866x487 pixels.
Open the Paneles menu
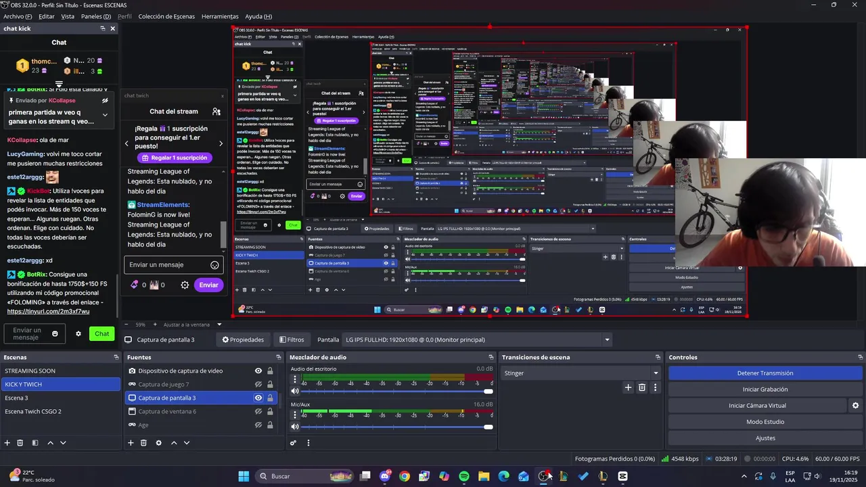pos(96,16)
